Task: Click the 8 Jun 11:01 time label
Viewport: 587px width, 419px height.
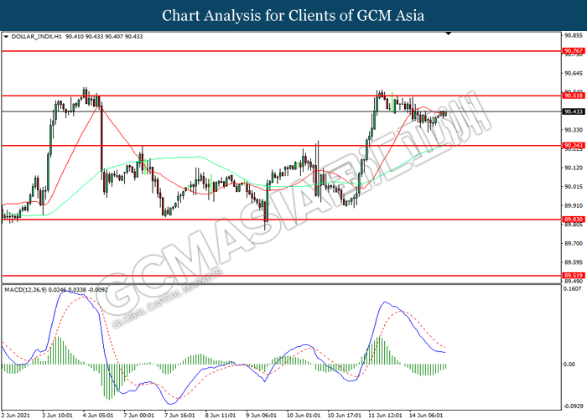Action: click(221, 416)
